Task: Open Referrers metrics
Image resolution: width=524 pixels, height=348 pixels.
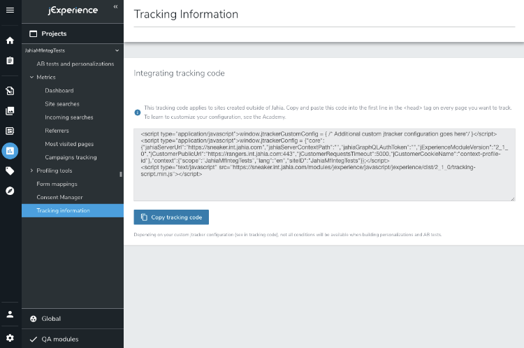Action: [x=57, y=131]
